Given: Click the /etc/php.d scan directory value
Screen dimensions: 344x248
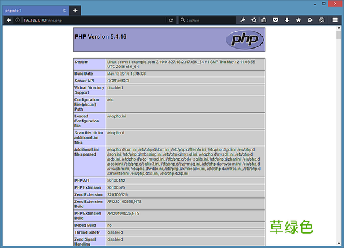Looking at the screenshot, I should coord(116,133).
